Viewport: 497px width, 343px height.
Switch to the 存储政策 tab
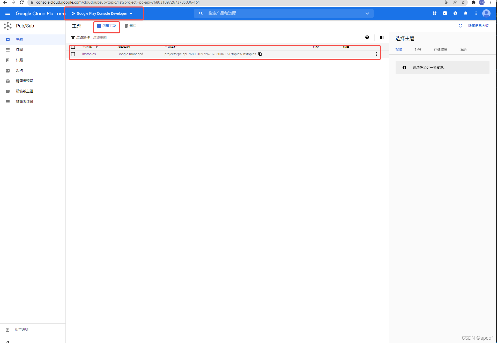440,49
